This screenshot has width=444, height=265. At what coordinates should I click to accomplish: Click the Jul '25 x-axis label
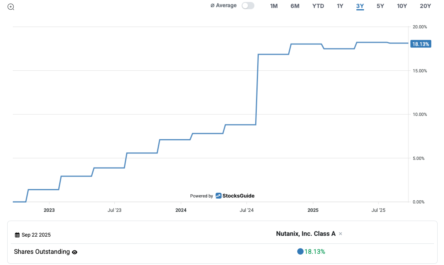[378, 210]
